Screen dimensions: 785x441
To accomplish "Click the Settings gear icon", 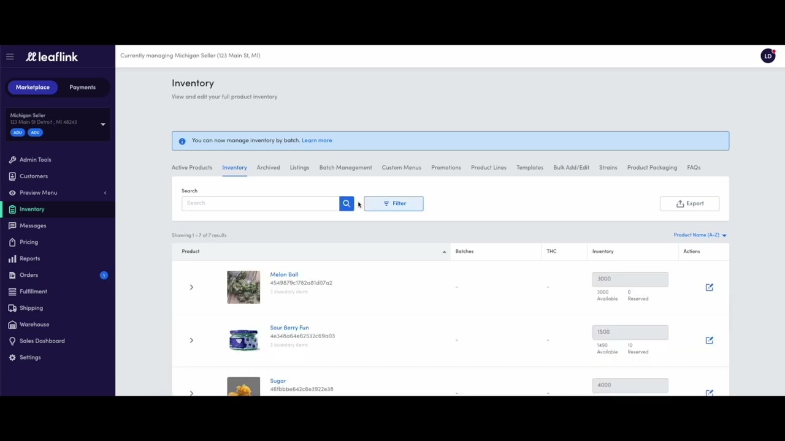I will tap(12, 358).
